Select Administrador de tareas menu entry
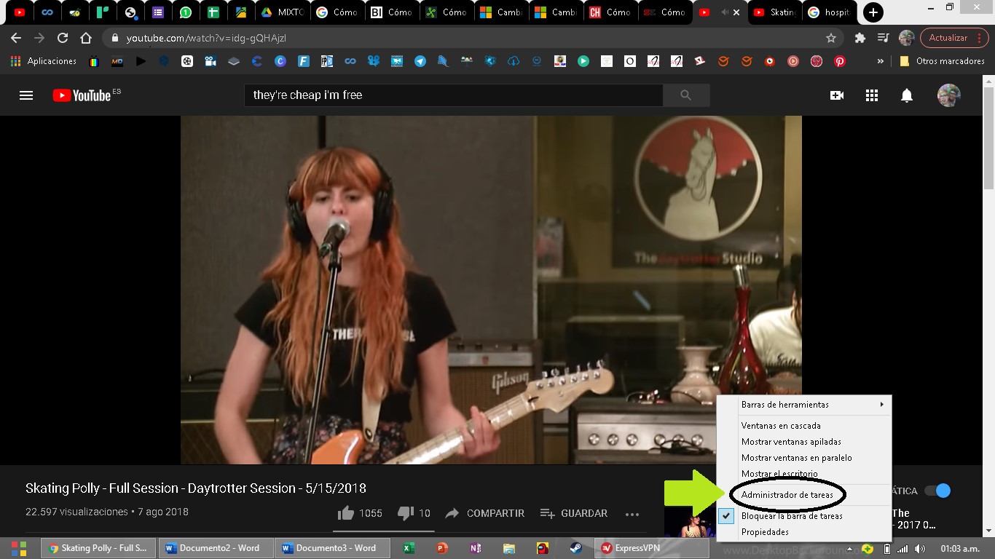The image size is (995, 559). [787, 495]
